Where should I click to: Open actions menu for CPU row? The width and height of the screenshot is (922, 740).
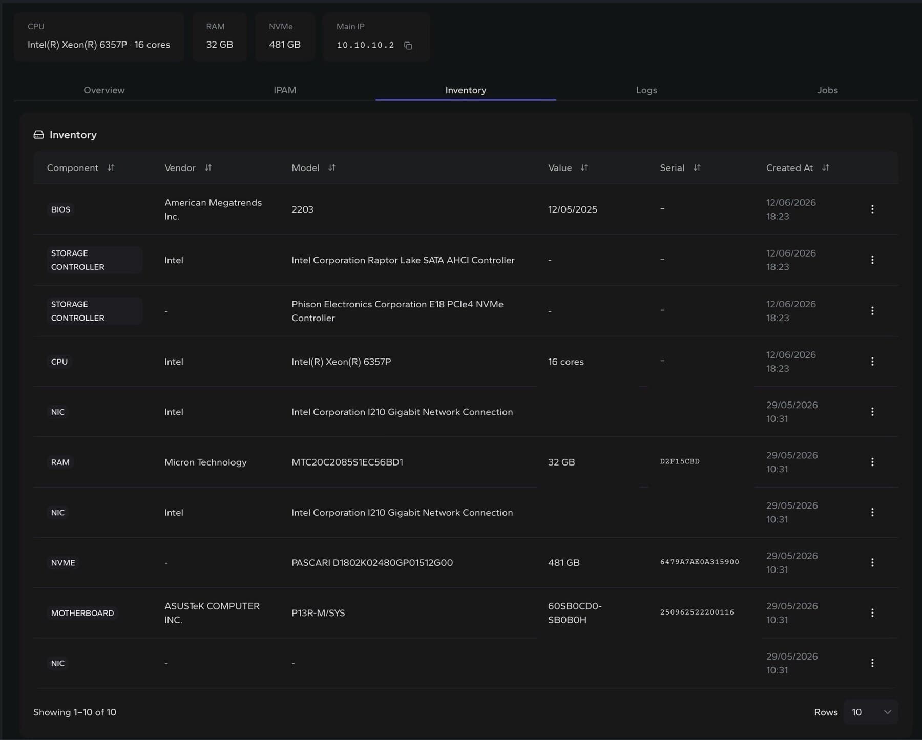pos(872,361)
